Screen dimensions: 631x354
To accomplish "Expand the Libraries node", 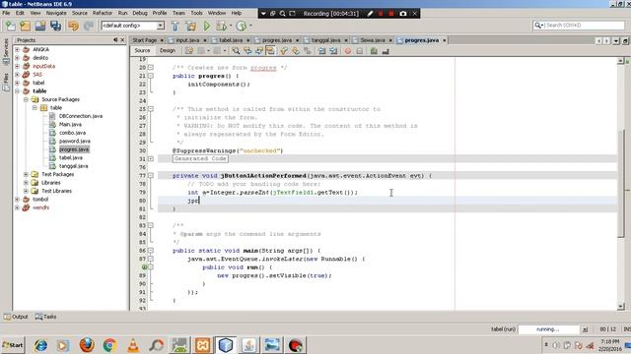I will click(26, 183).
